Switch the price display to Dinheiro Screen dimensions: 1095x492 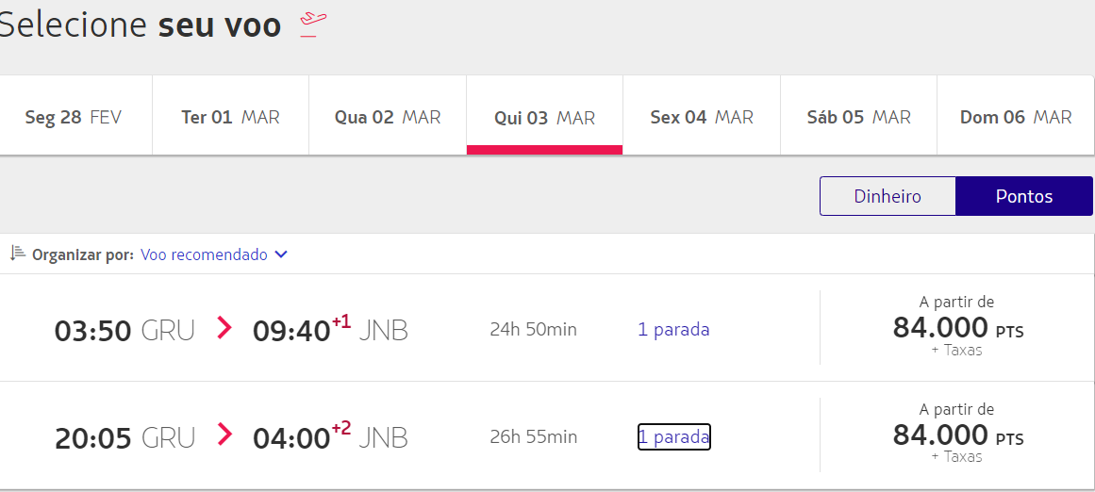point(888,196)
